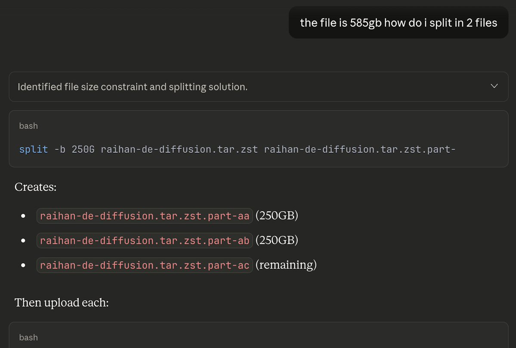Click the bash label in the lower code block
The height and width of the screenshot is (348, 516).
point(28,338)
